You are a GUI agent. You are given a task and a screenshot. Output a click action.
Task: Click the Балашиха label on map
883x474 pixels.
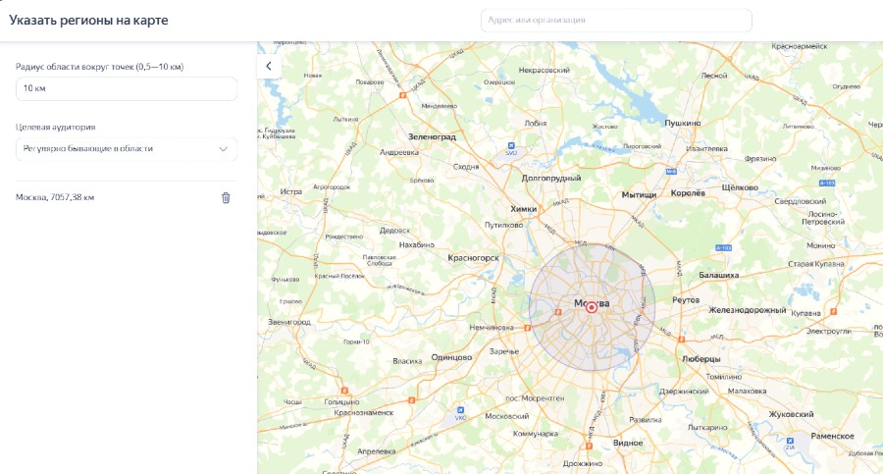coord(718,276)
